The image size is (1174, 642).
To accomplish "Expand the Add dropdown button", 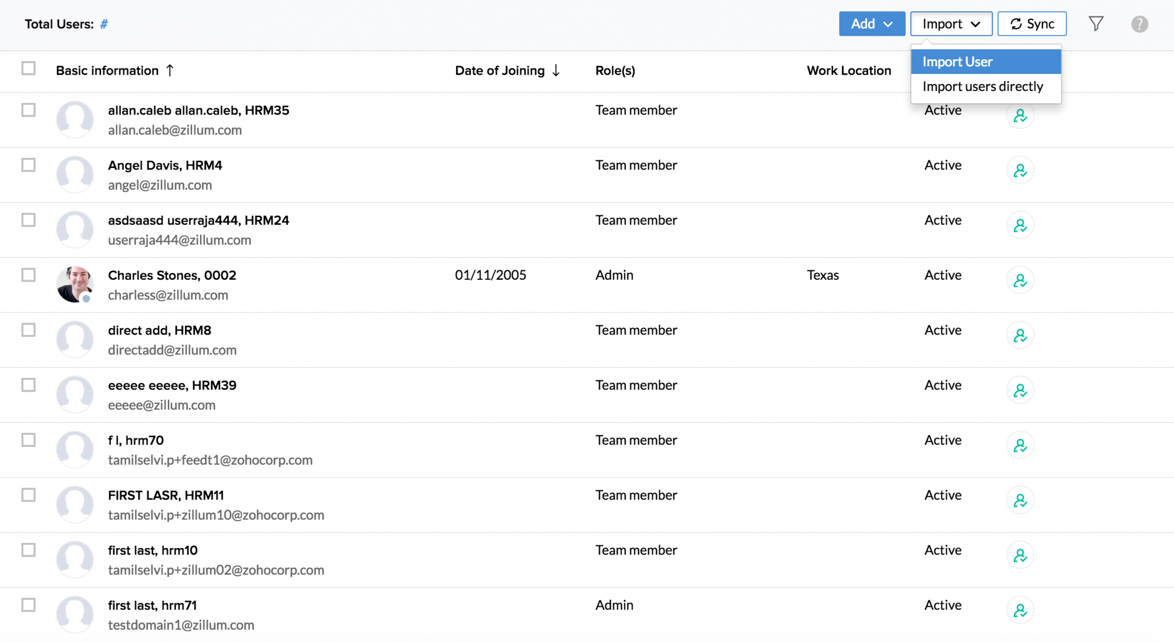I will pyautogui.click(x=872, y=24).
